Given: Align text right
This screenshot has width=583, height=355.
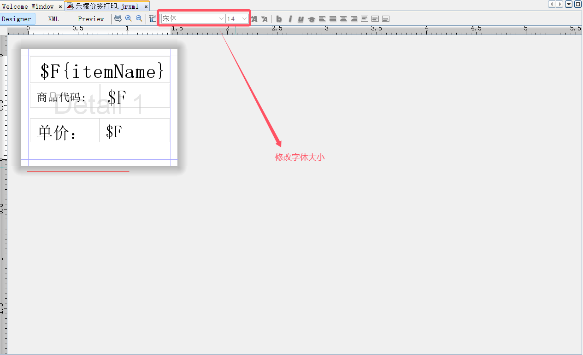Looking at the screenshot, I should click(x=354, y=19).
